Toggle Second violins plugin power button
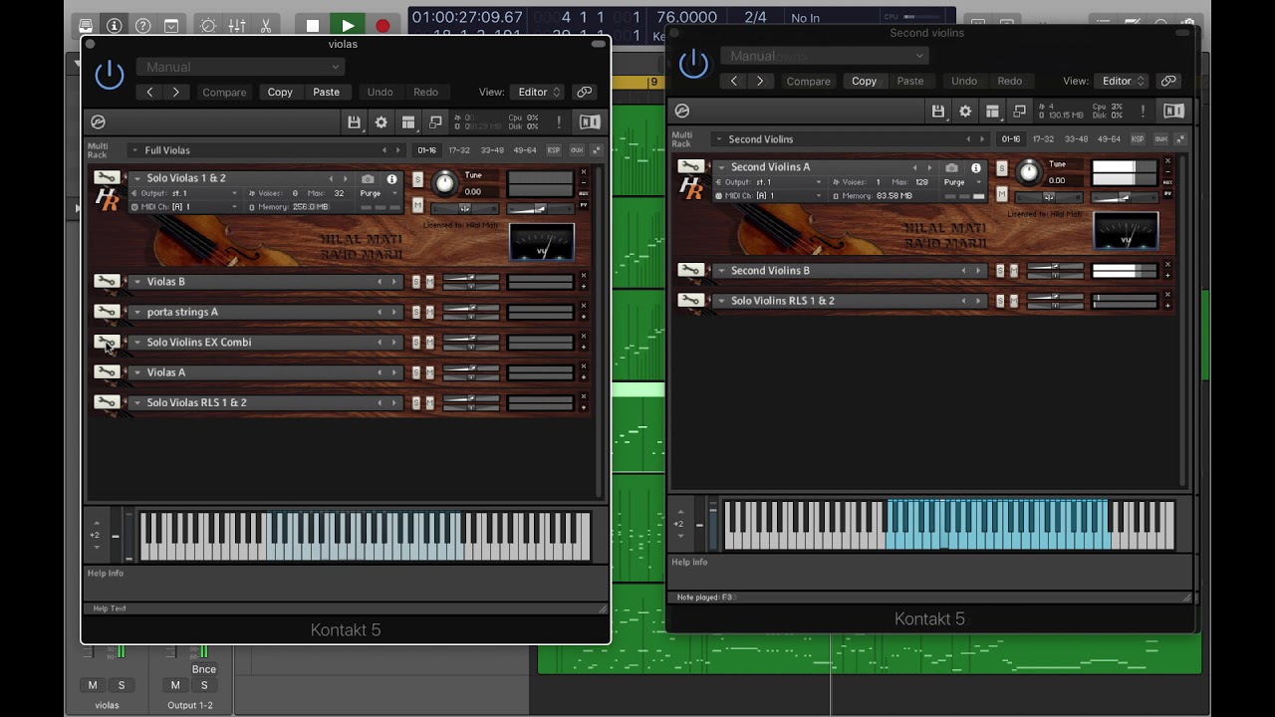This screenshot has height=717, width=1275. pos(693,64)
